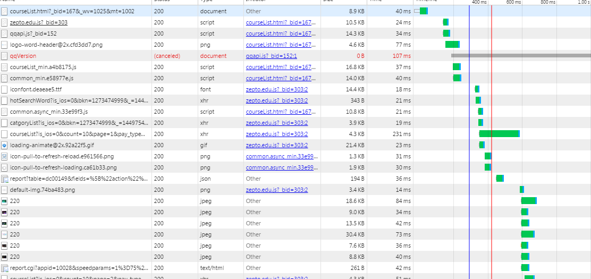The image size is (591, 279).
Task: Click the document icon of courseList.html request
Action: [x=4, y=11]
